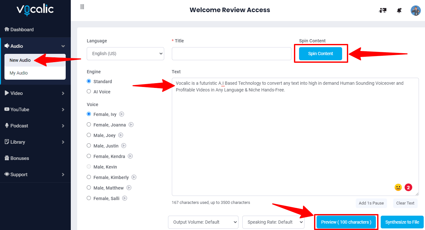Open the notifications bell
Screen dimensions: 425x230
pyautogui.click(x=399, y=11)
